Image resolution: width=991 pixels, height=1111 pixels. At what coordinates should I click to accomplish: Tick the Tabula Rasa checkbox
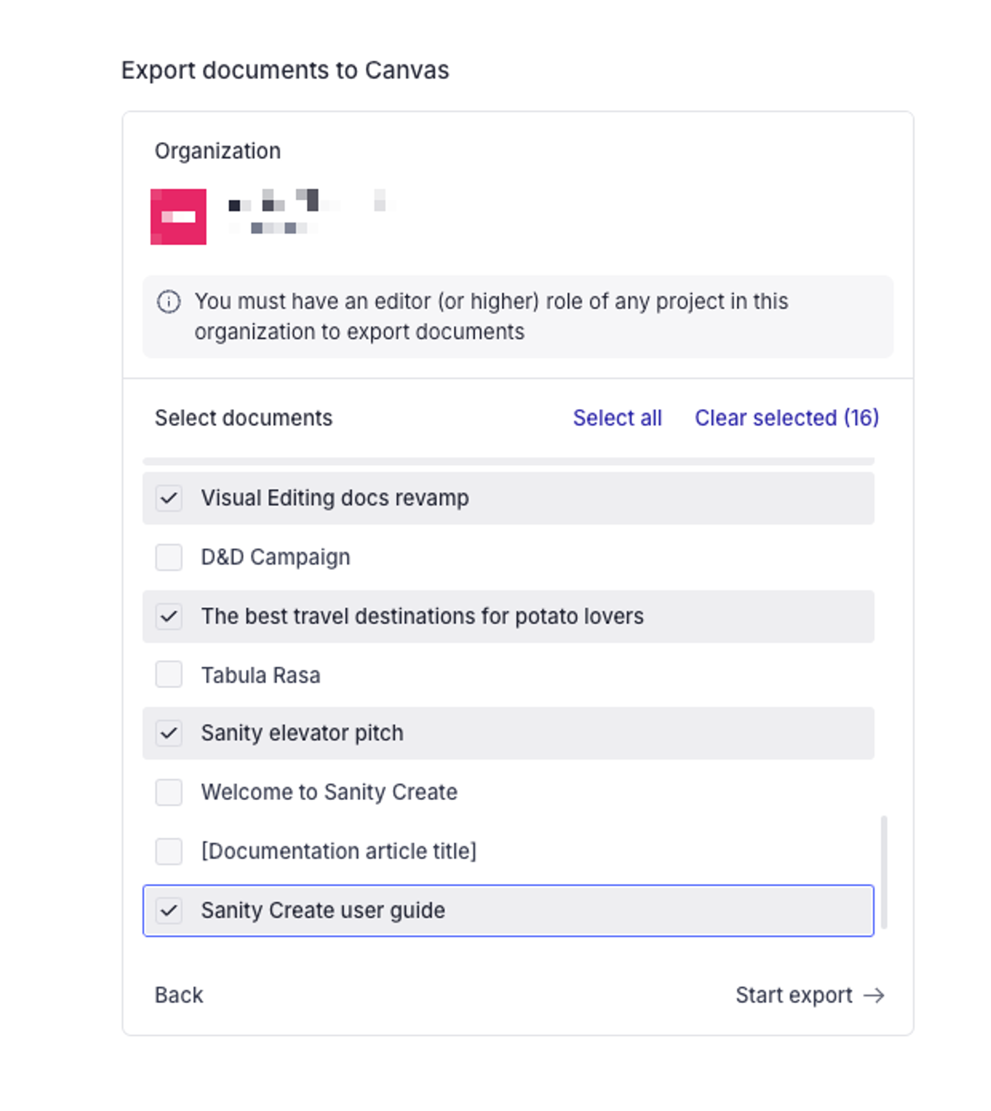(169, 675)
